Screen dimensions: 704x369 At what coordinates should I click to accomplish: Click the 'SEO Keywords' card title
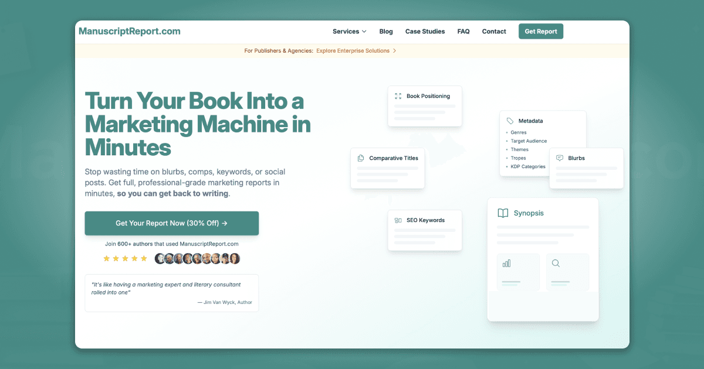[x=426, y=220]
